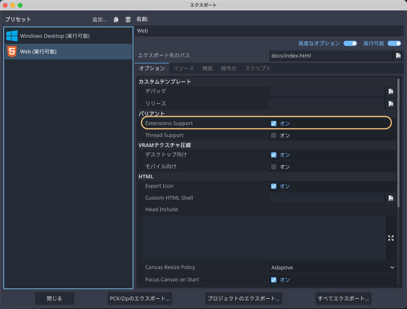The width and height of the screenshot is (407, 309).
Task: Open 追加... preset menu
Action: 99,20
